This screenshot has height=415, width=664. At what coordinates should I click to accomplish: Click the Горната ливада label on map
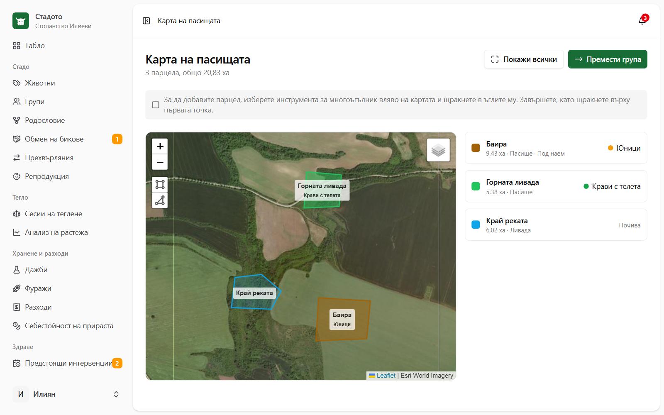coord(322,190)
